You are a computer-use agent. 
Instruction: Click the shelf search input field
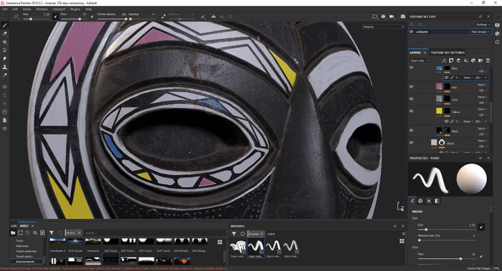[154, 233]
